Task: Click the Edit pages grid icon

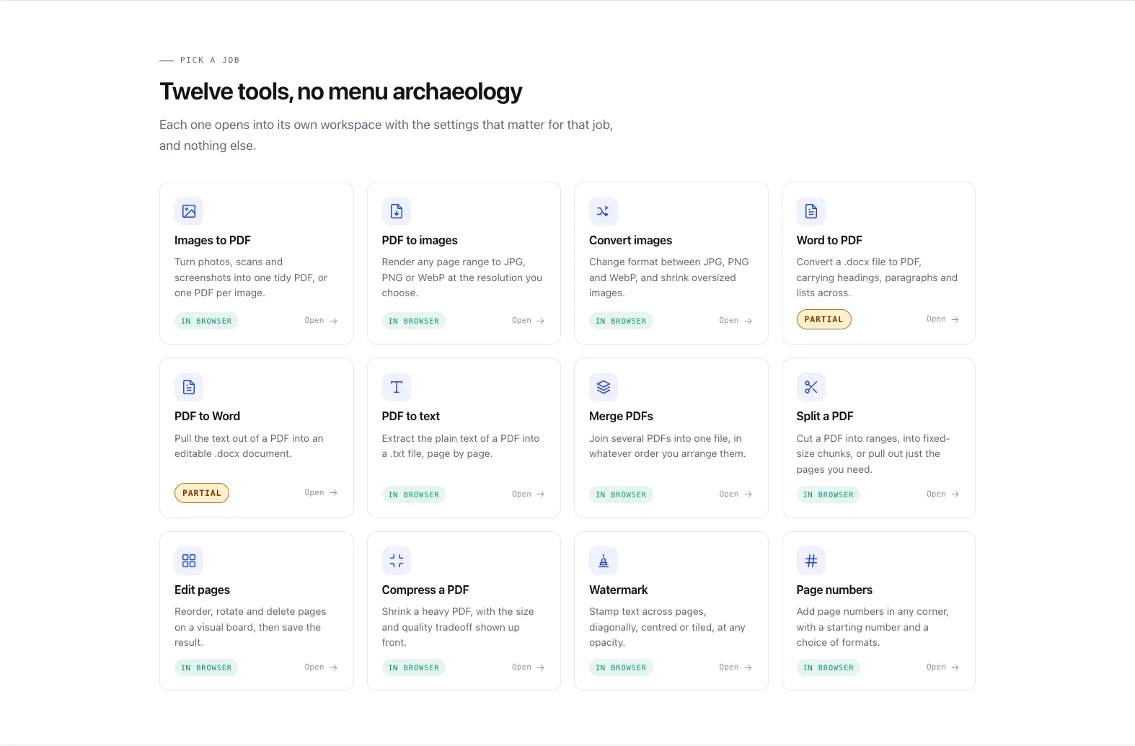Action: click(189, 561)
